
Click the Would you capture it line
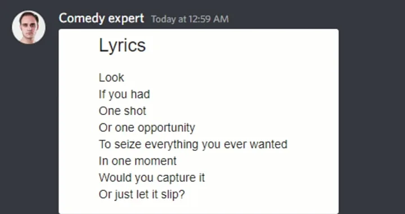tap(152, 178)
